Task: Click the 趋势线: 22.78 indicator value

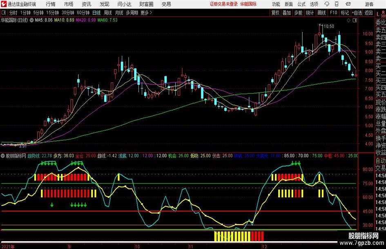Action: coord(40,156)
